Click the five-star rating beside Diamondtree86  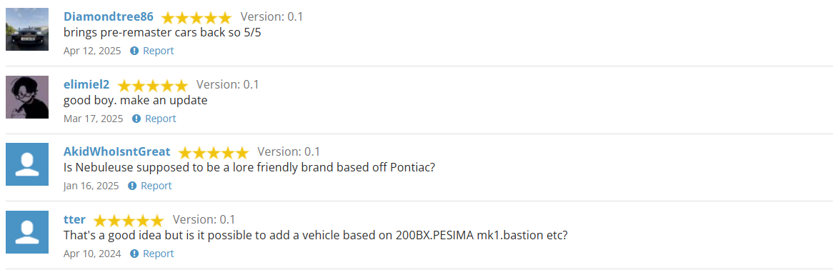(x=196, y=18)
